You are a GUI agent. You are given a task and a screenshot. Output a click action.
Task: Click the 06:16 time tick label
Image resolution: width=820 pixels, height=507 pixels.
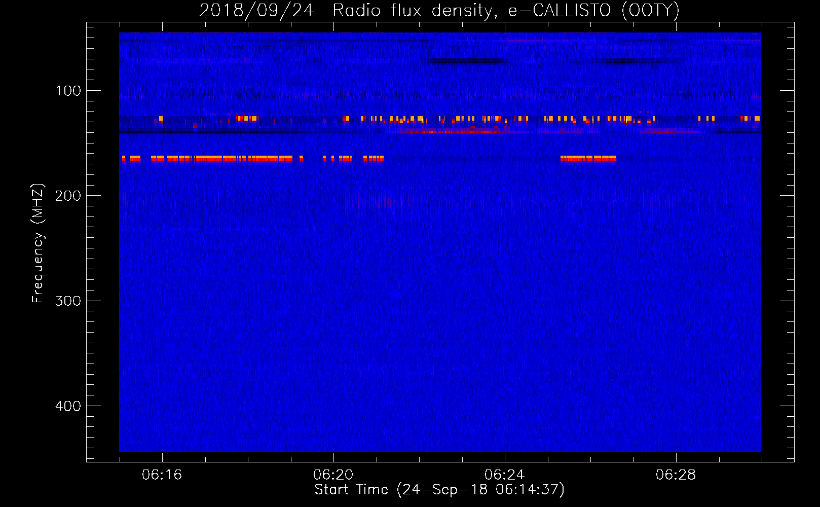162,475
